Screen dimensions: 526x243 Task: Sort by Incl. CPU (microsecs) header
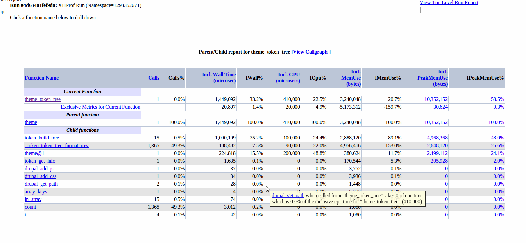(288, 78)
